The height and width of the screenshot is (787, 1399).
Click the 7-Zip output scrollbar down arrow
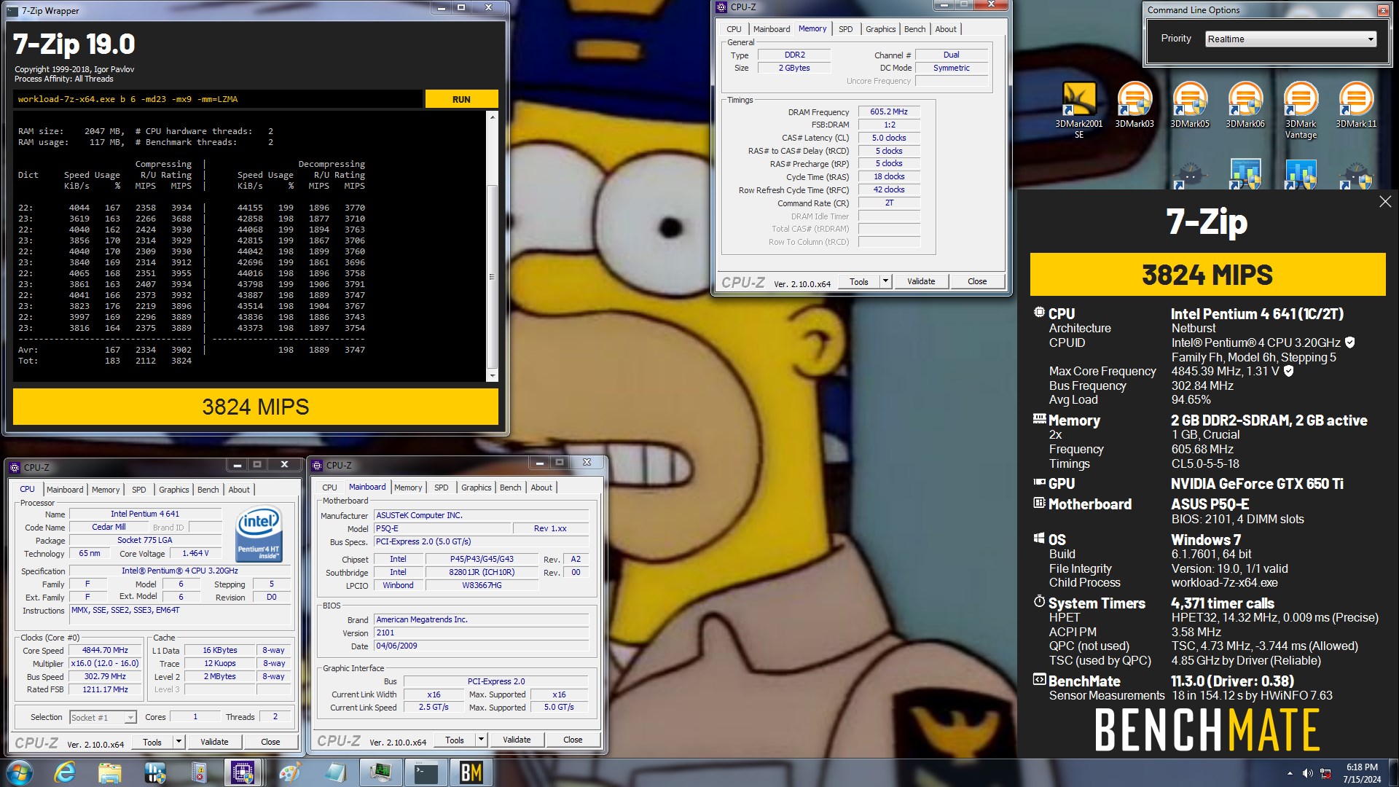coord(492,376)
